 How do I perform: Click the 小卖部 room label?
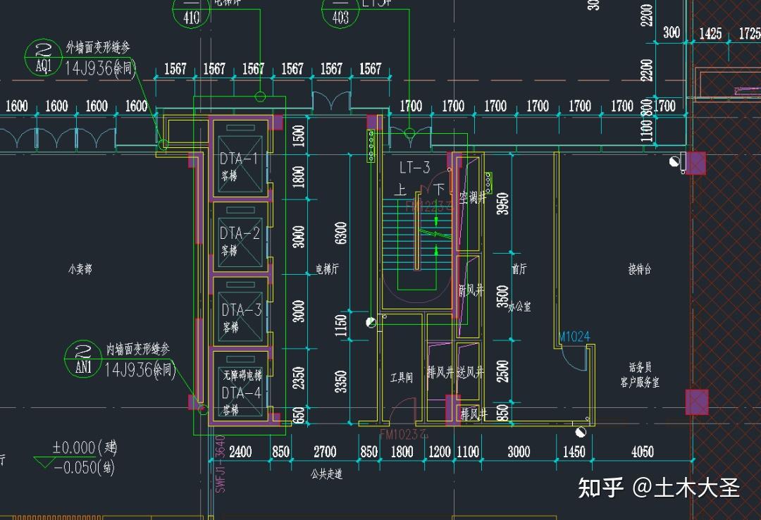[x=80, y=269]
